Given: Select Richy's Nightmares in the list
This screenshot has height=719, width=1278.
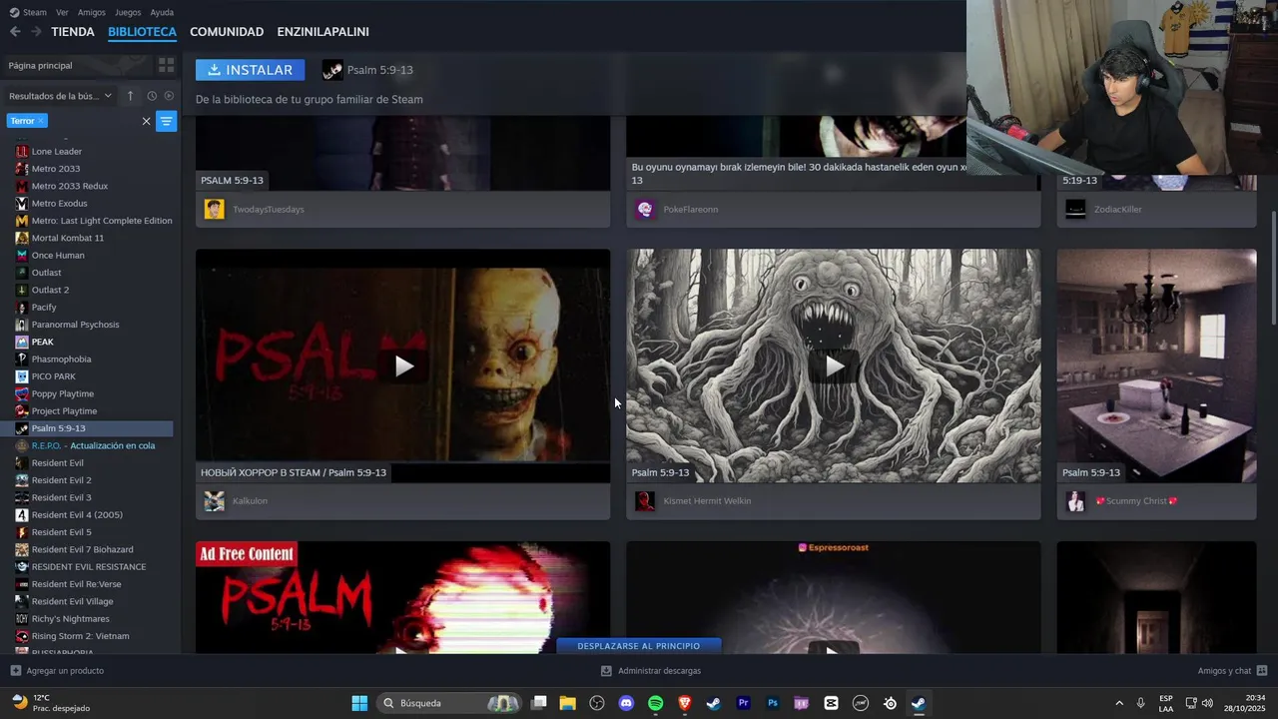Looking at the screenshot, I should point(70,619).
